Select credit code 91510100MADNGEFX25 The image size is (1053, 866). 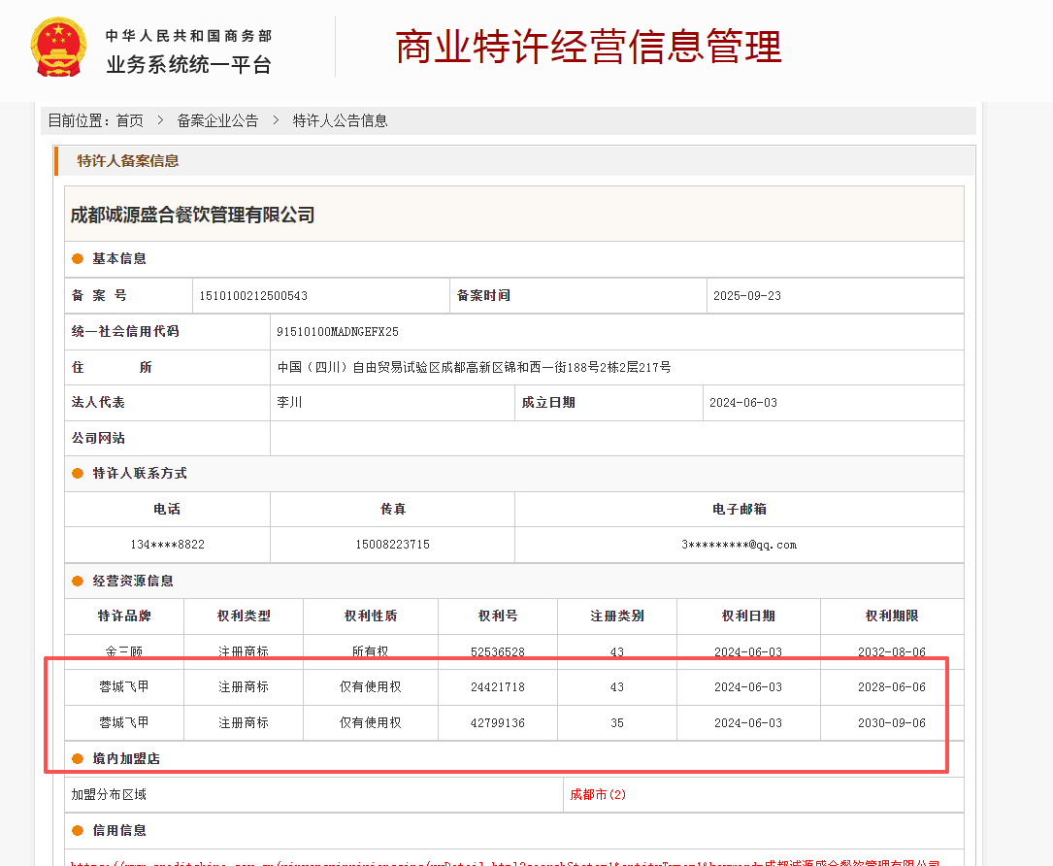[337, 332]
